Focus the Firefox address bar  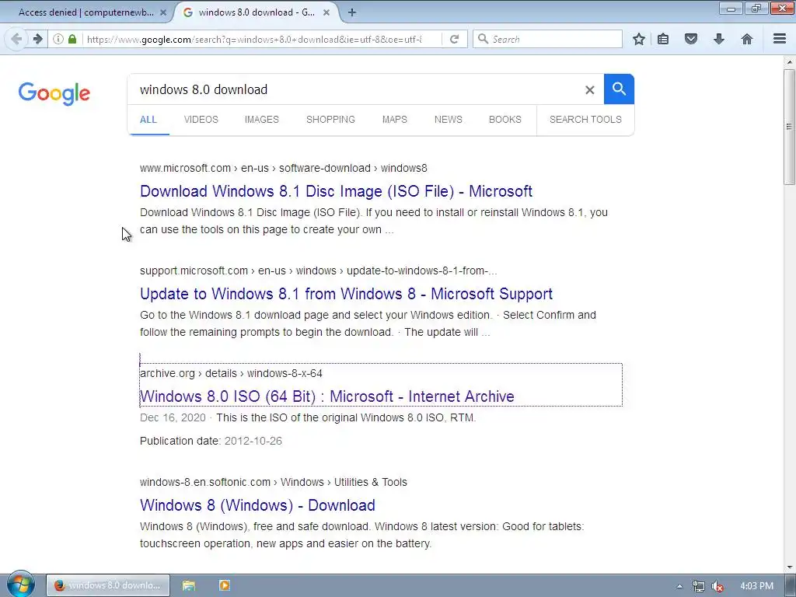pyautogui.click(x=254, y=39)
